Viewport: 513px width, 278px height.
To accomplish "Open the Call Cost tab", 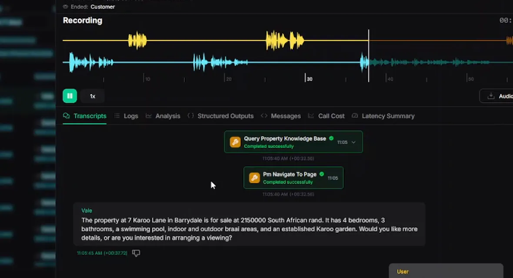I will [x=326, y=116].
